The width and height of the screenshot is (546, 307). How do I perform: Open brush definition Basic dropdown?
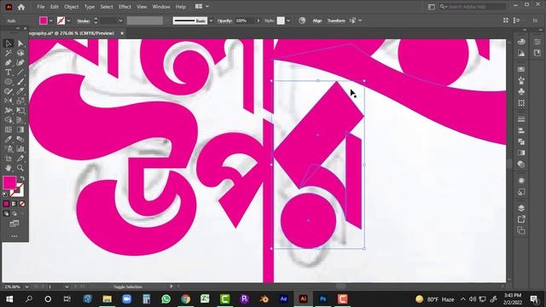211,20
